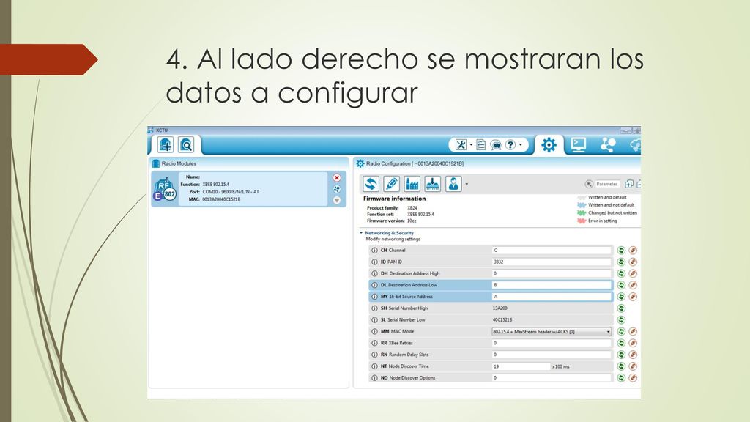Focus the Parameter search field
This screenshot has height=422, width=750.
[x=607, y=184]
